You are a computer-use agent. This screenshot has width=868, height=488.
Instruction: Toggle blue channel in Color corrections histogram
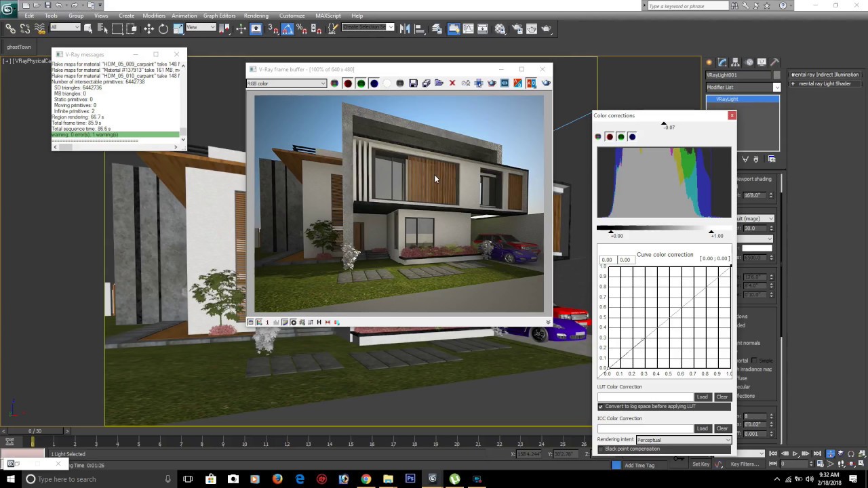[x=632, y=137]
